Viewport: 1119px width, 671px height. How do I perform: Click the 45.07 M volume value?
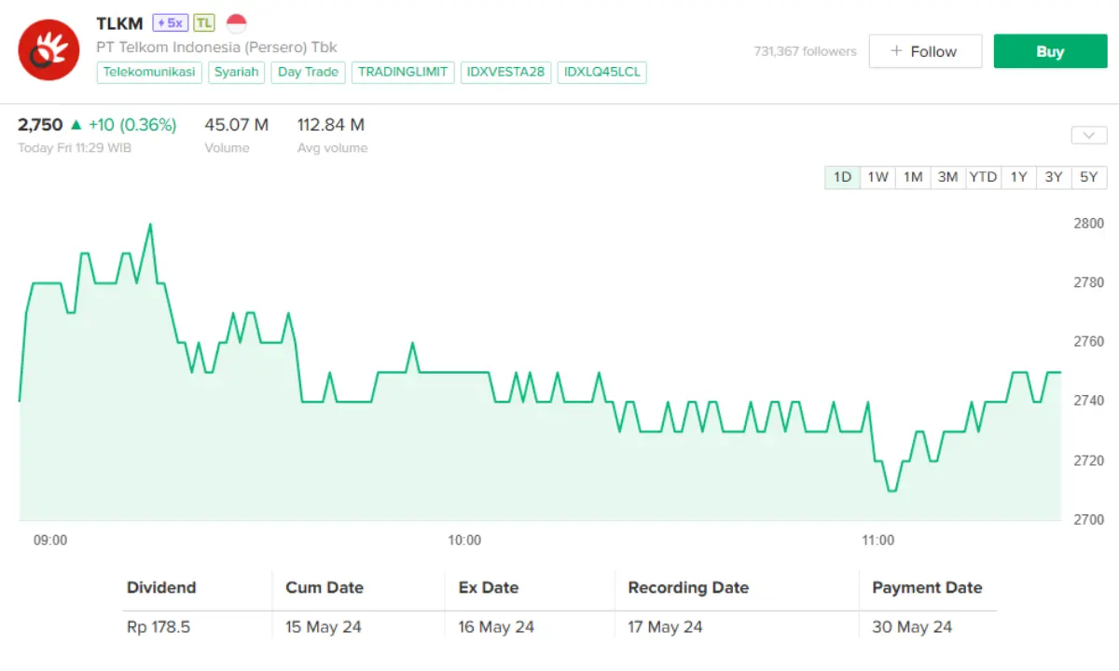point(237,125)
